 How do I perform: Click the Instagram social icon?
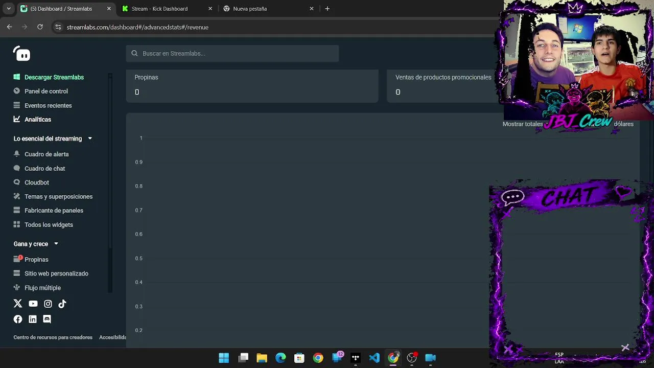click(x=48, y=304)
